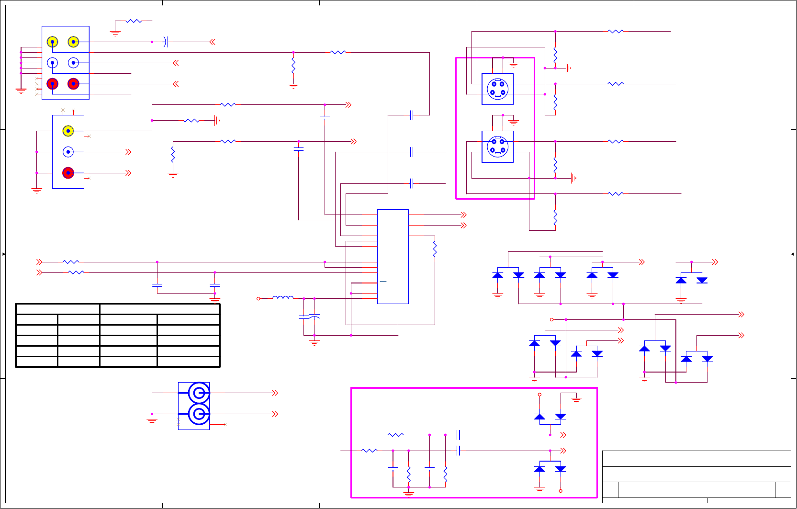
Task: Select the lower S-video mini-DIN connector symbol
Action: [x=497, y=147]
